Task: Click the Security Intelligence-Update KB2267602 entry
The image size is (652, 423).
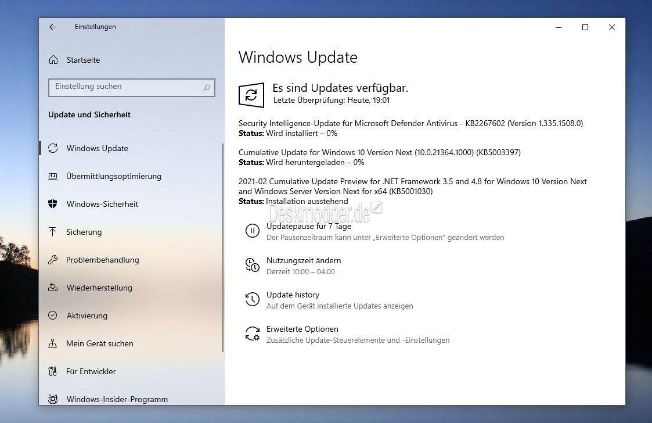Action: pyautogui.click(x=410, y=128)
